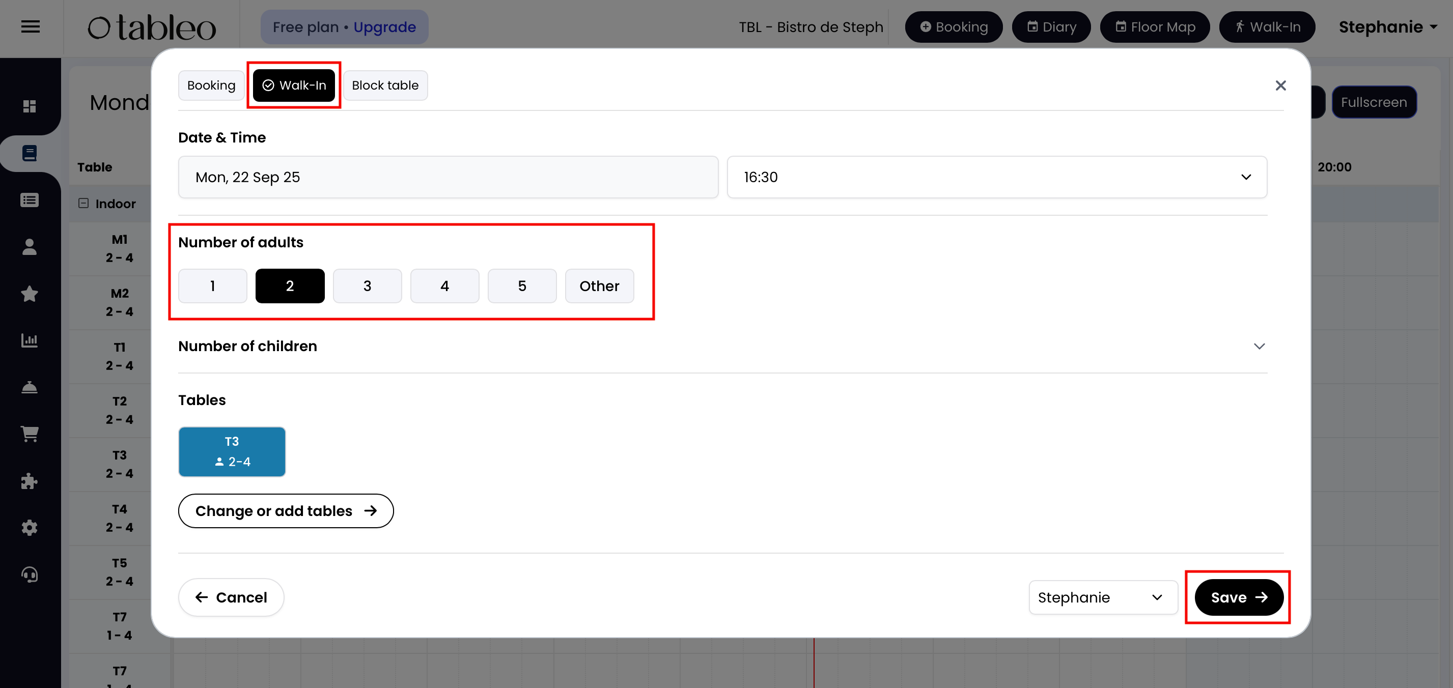Open the guests person sidebar icon
This screenshot has width=1453, height=688.
pos(30,247)
